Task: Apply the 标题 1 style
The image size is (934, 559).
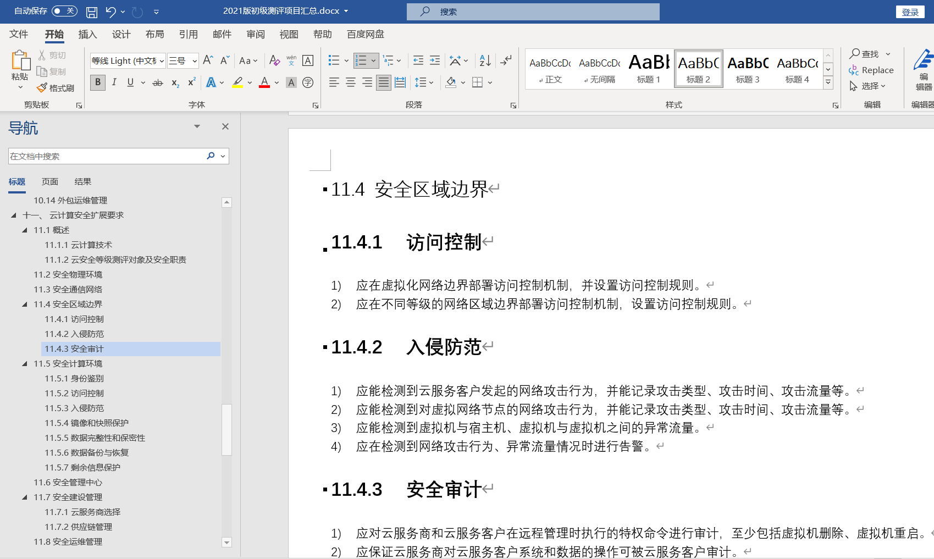Action: coord(649,69)
